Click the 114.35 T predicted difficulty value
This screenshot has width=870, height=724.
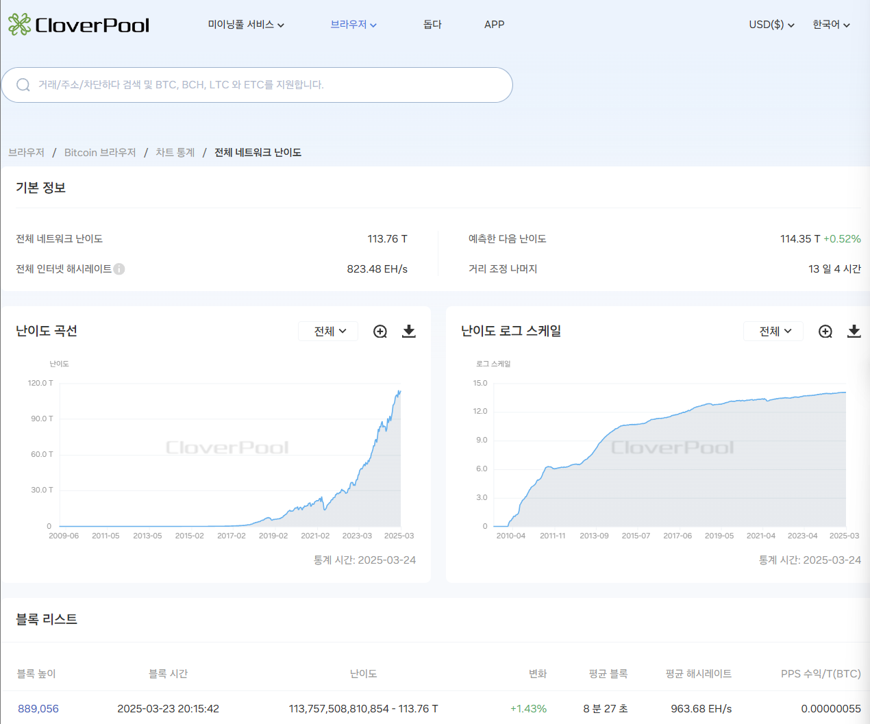(800, 239)
